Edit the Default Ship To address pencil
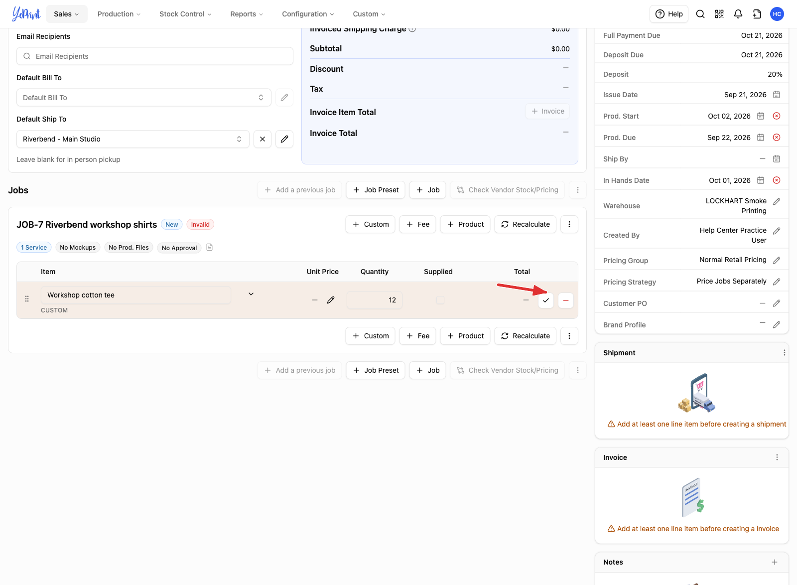 tap(284, 139)
